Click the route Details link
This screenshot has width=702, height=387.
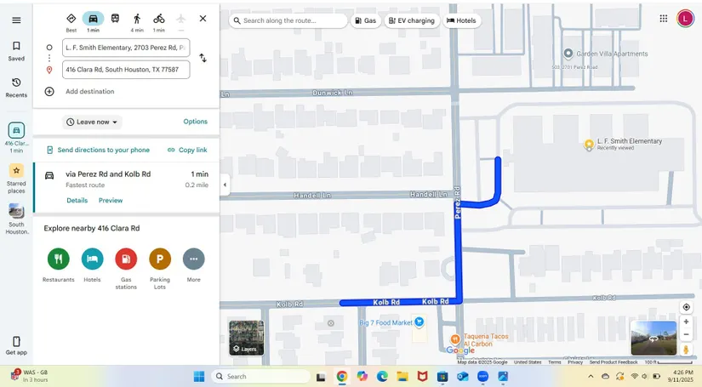click(77, 201)
